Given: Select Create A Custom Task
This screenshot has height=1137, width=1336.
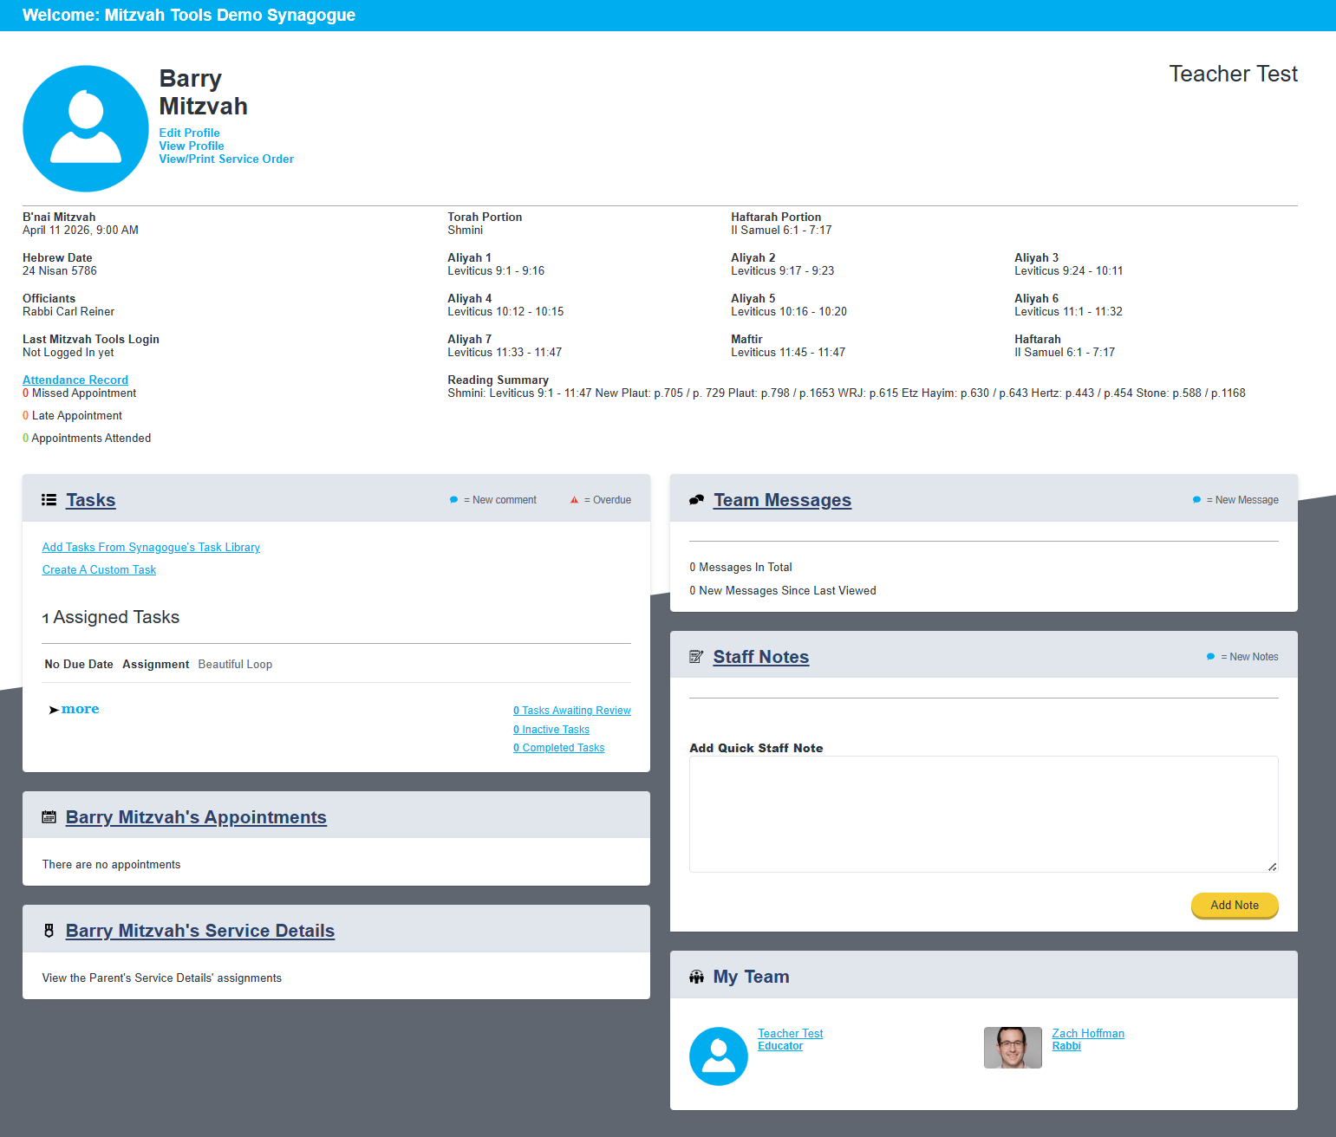Looking at the screenshot, I should [x=99, y=569].
